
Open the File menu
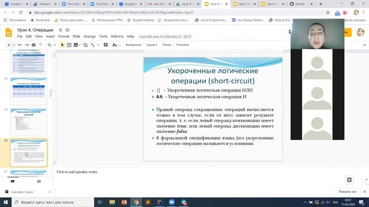point(20,36)
